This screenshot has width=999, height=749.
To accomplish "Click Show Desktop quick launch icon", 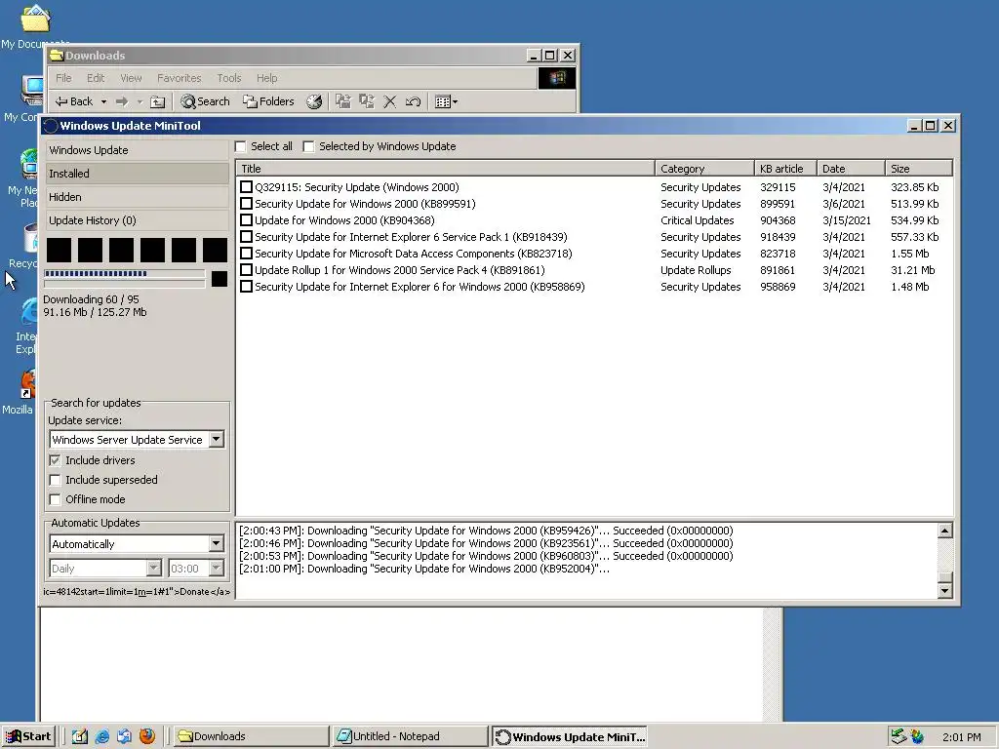I will click(80, 736).
